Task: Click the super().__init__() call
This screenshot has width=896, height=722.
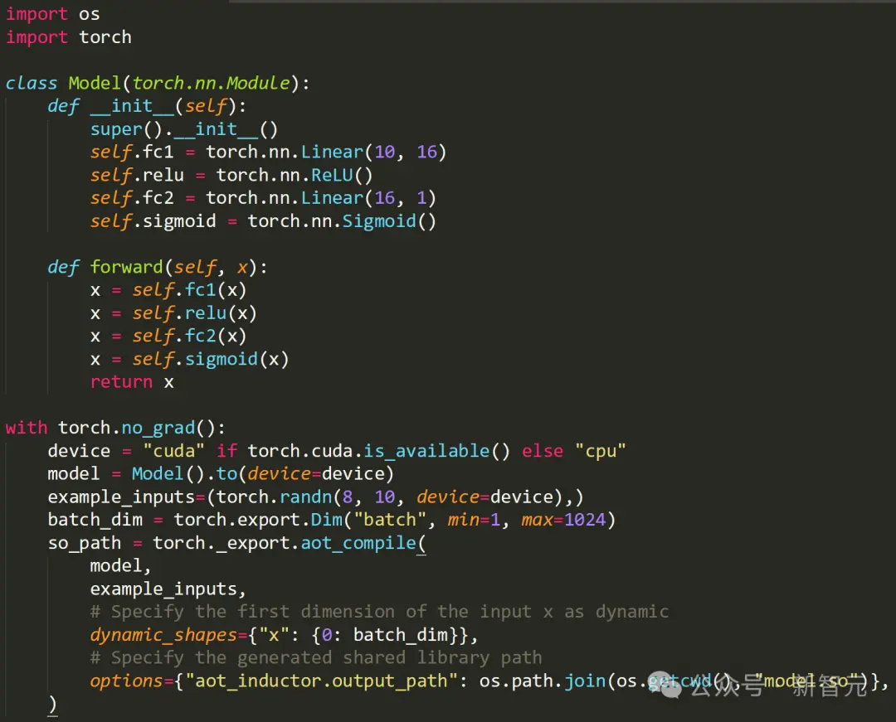Action: click(183, 129)
